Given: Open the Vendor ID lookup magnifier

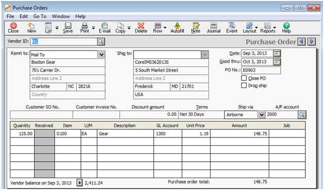Looking at the screenshot, I should pos(101,42).
